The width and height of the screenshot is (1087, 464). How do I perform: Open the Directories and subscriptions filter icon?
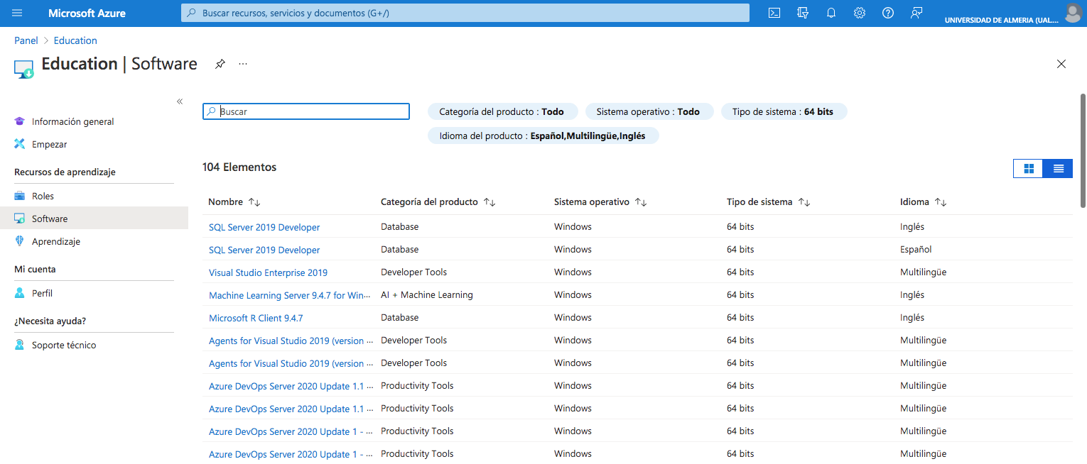[x=803, y=13]
